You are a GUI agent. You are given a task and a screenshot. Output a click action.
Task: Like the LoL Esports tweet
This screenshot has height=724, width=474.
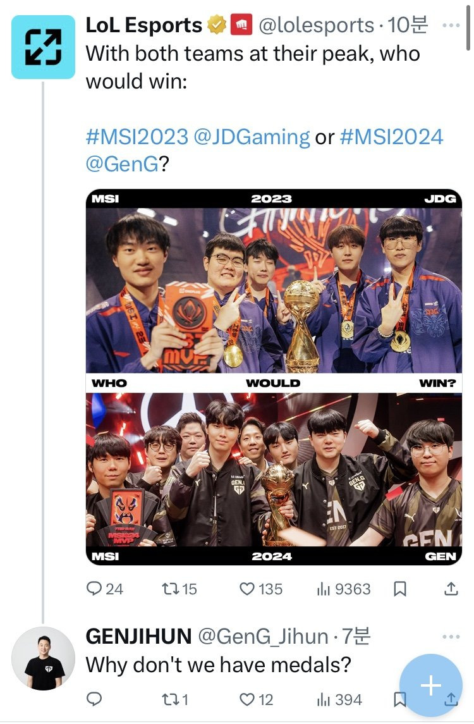pos(261,589)
